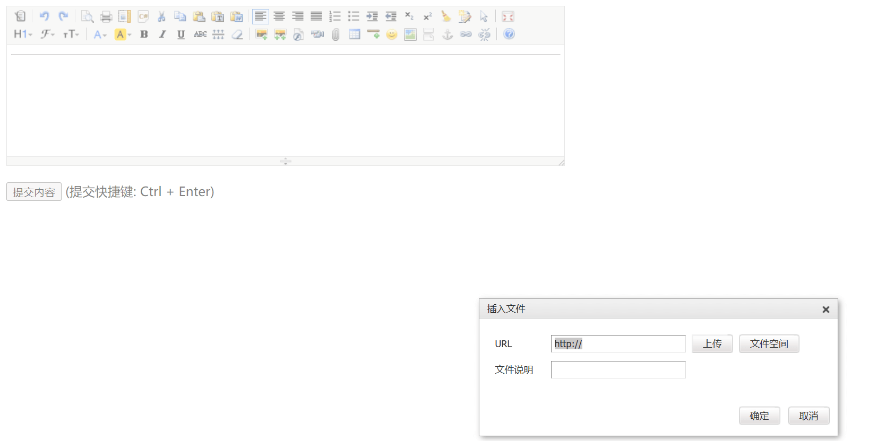
Task: Toggle strikethrough formatting
Action: [x=200, y=34]
